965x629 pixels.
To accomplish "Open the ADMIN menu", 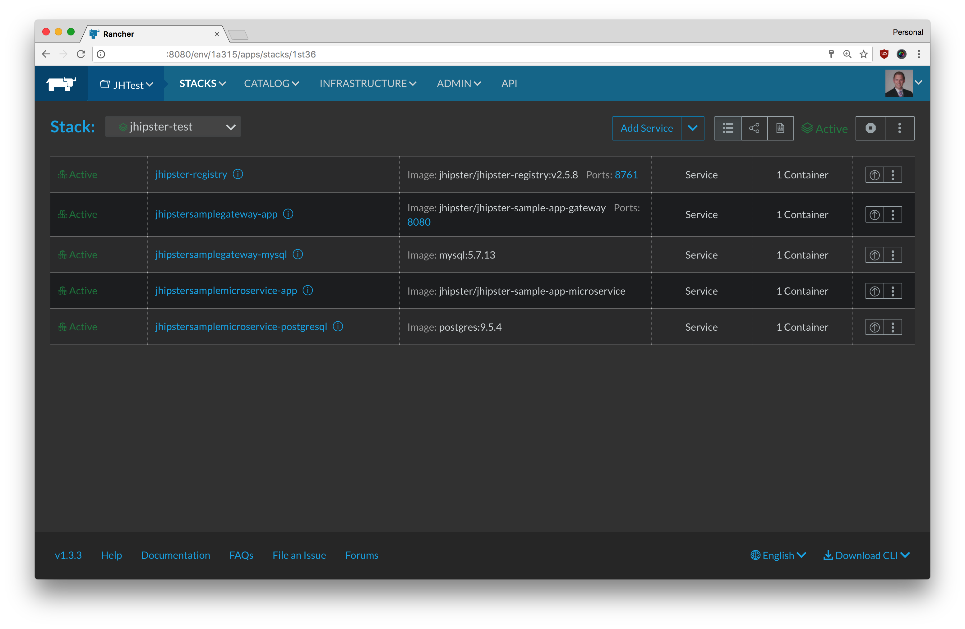I will tap(459, 84).
